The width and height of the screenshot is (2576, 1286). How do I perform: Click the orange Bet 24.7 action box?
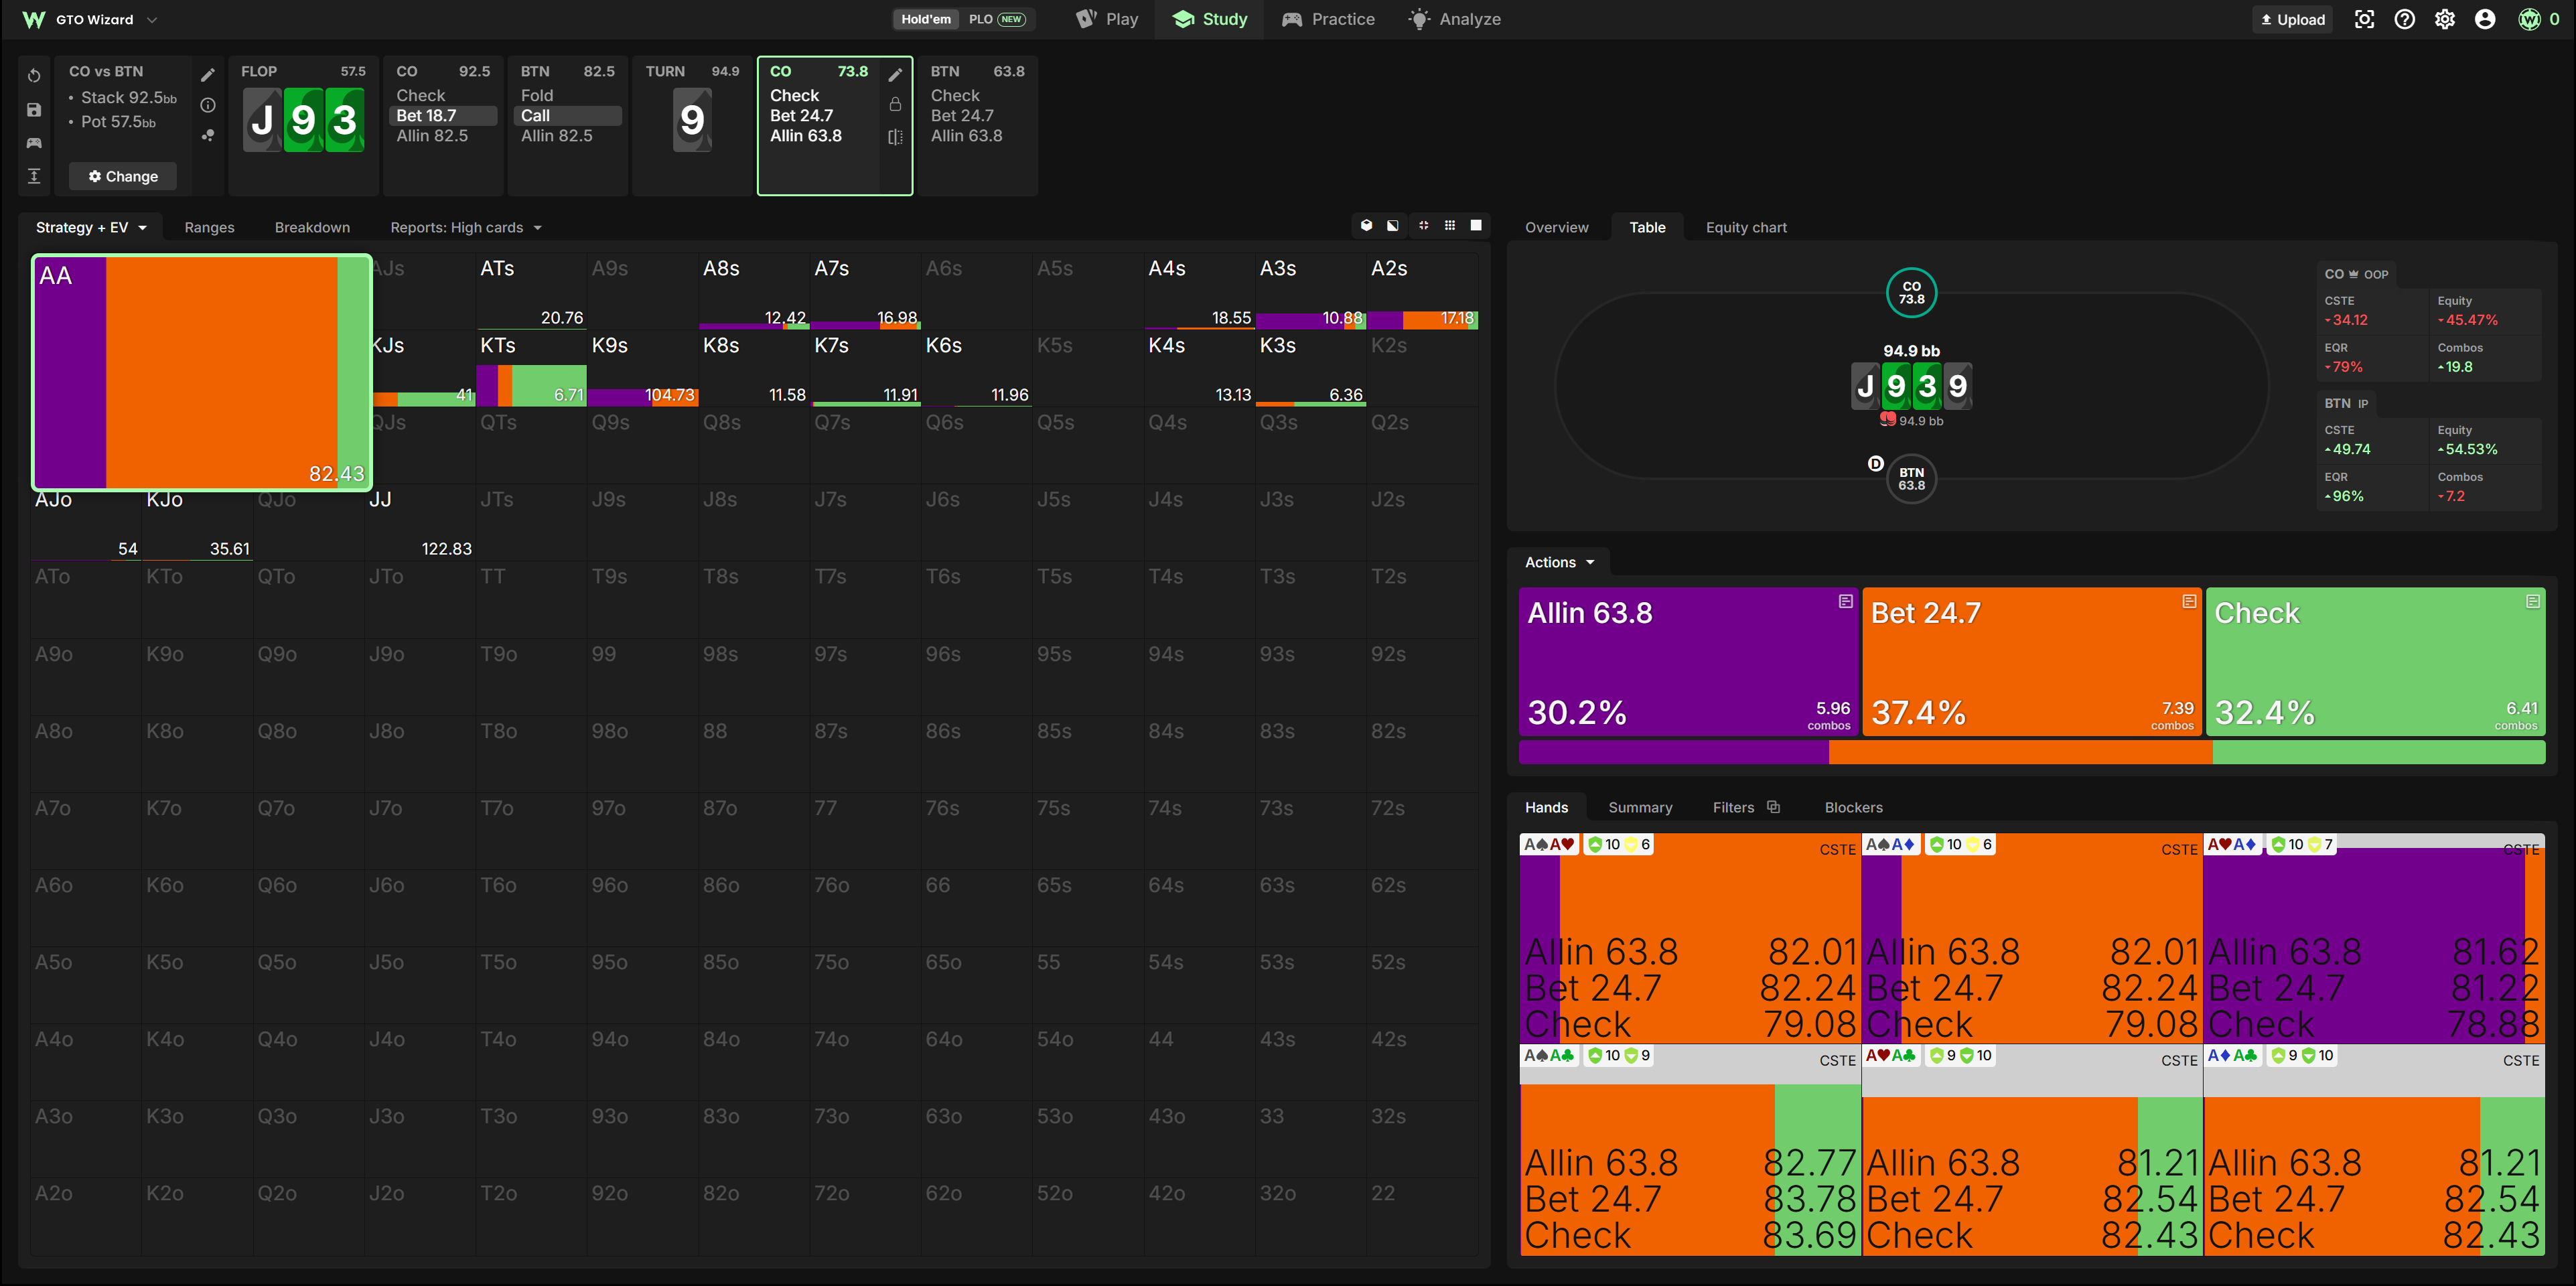pos(2031,662)
